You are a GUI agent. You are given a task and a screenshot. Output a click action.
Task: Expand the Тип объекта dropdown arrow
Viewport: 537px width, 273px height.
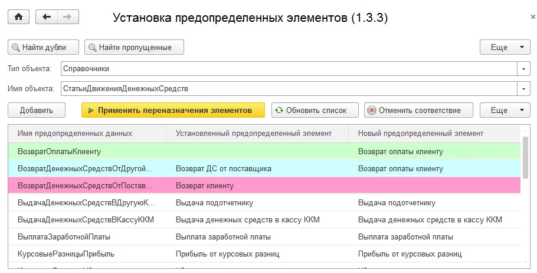click(524, 69)
